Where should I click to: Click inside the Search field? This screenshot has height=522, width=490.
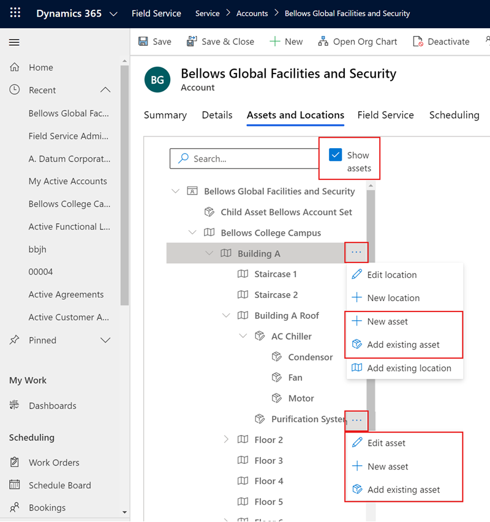pos(245,158)
